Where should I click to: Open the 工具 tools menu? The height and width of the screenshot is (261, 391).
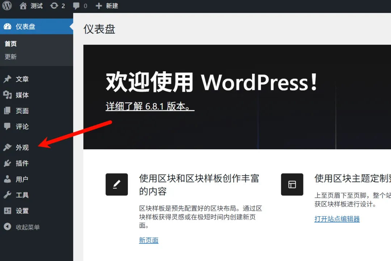[37, 195]
